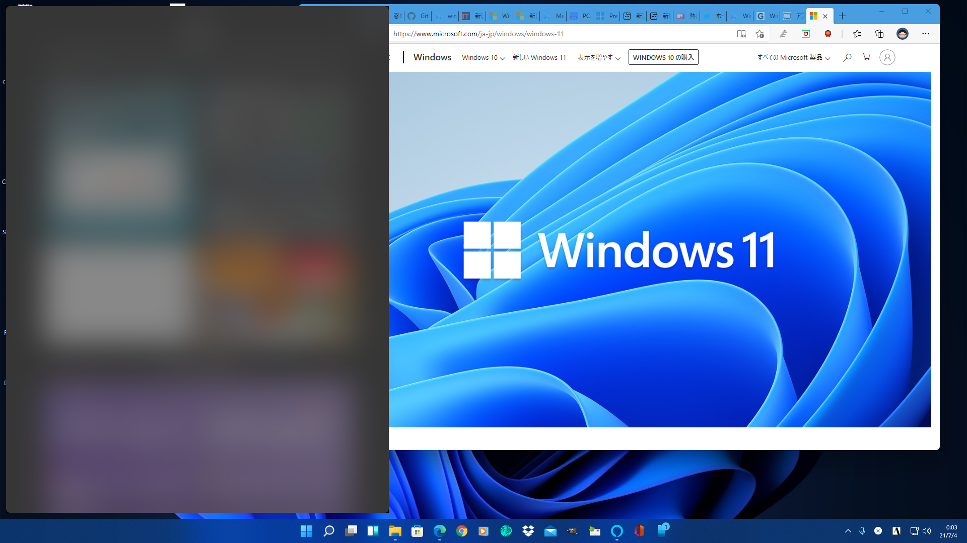Open Alexa app from taskbar
The height and width of the screenshot is (543, 967).
[x=617, y=531]
